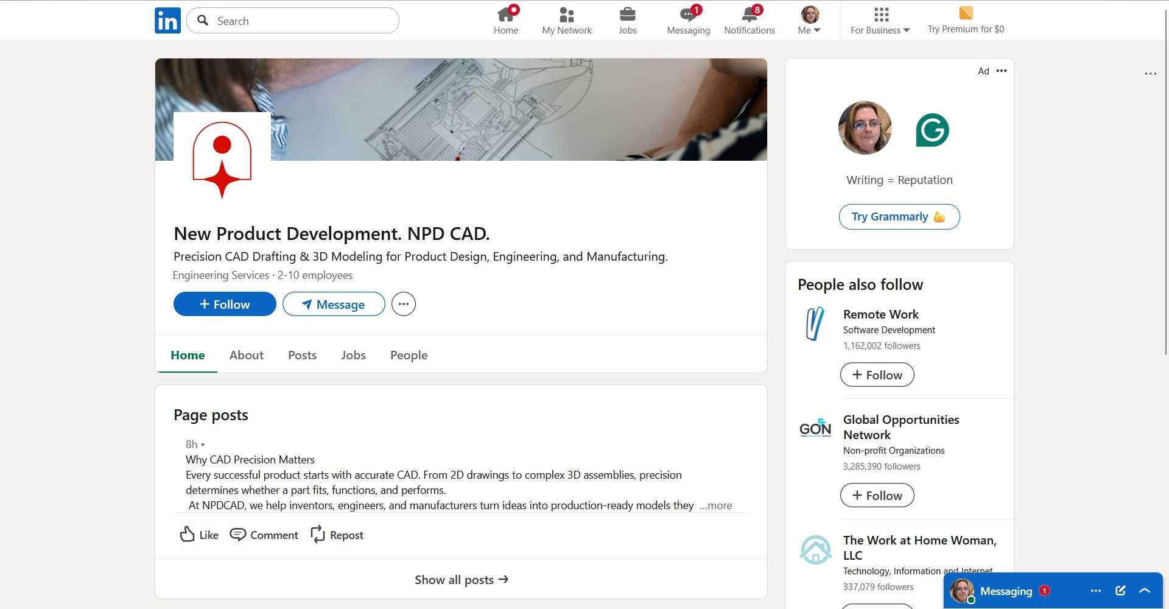Type a query in the Search field
The width and height of the screenshot is (1169, 609).
pos(292,20)
